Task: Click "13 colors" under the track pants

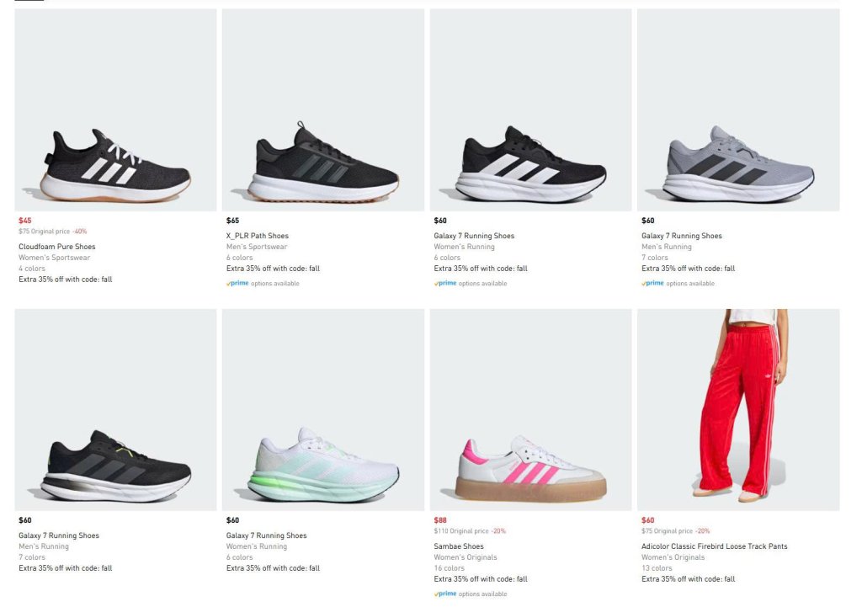Action: coord(657,568)
